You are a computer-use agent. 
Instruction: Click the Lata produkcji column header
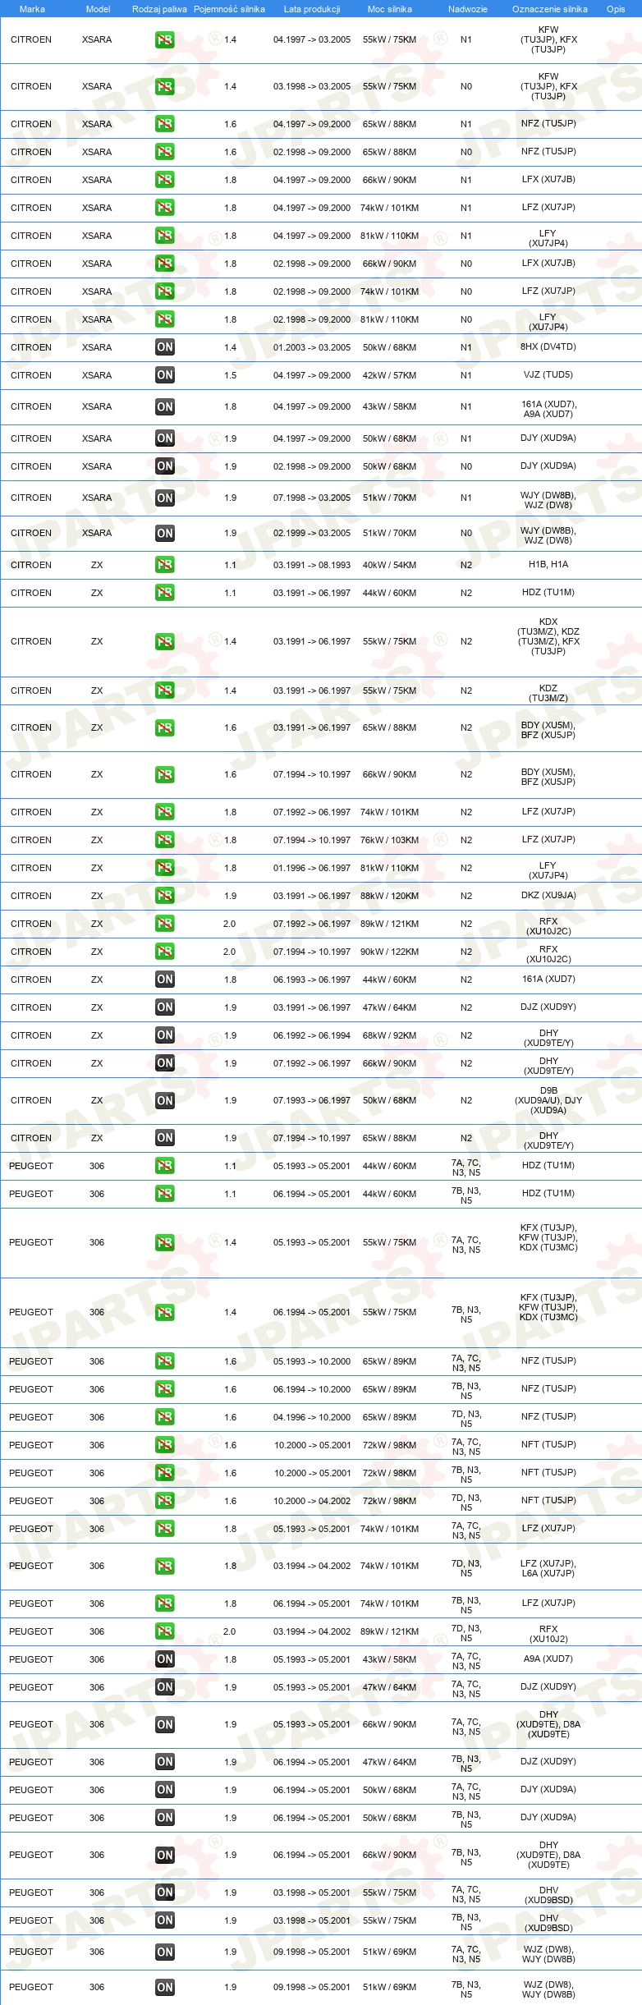(312, 9)
